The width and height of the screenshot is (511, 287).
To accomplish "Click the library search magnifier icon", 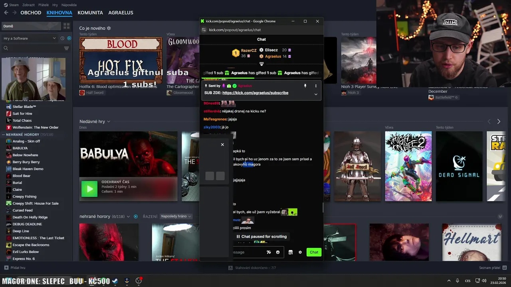I will coord(6,48).
